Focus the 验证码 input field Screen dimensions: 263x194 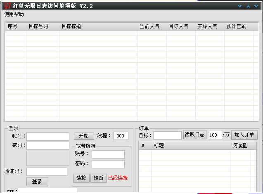coord(47,172)
